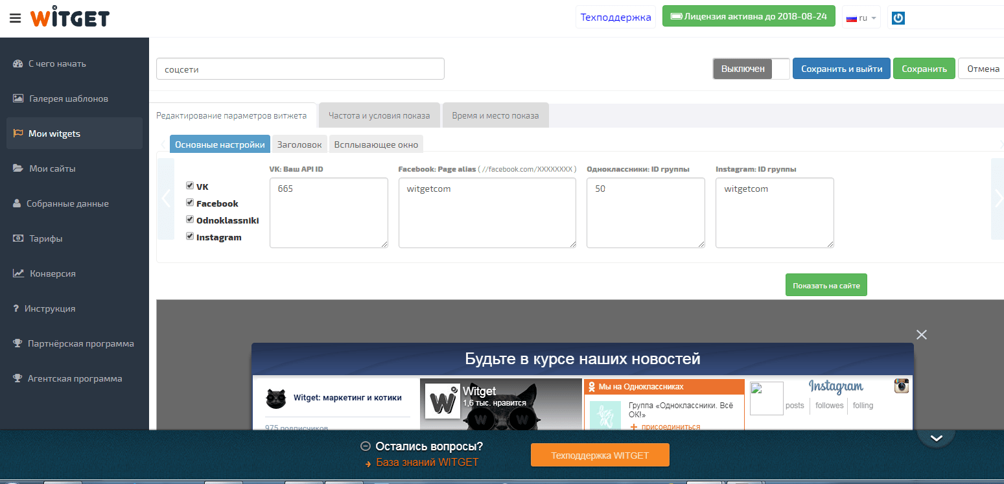Uncheck the Odnoklassniki checkbox
This screenshot has height=484, width=1004.
tap(190, 220)
